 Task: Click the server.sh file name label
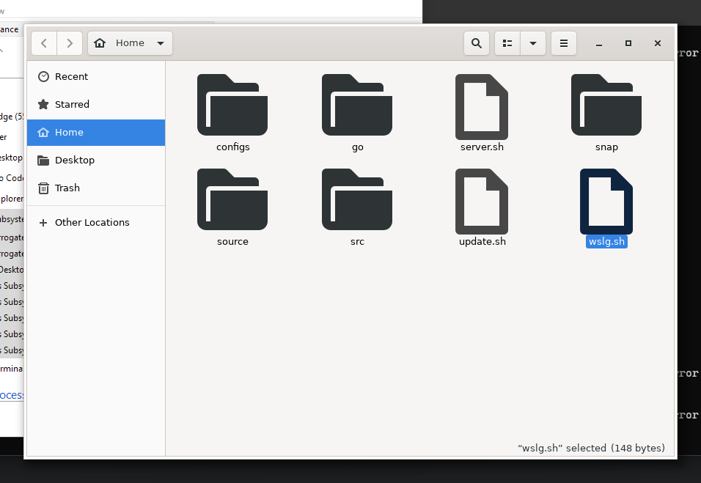point(482,147)
